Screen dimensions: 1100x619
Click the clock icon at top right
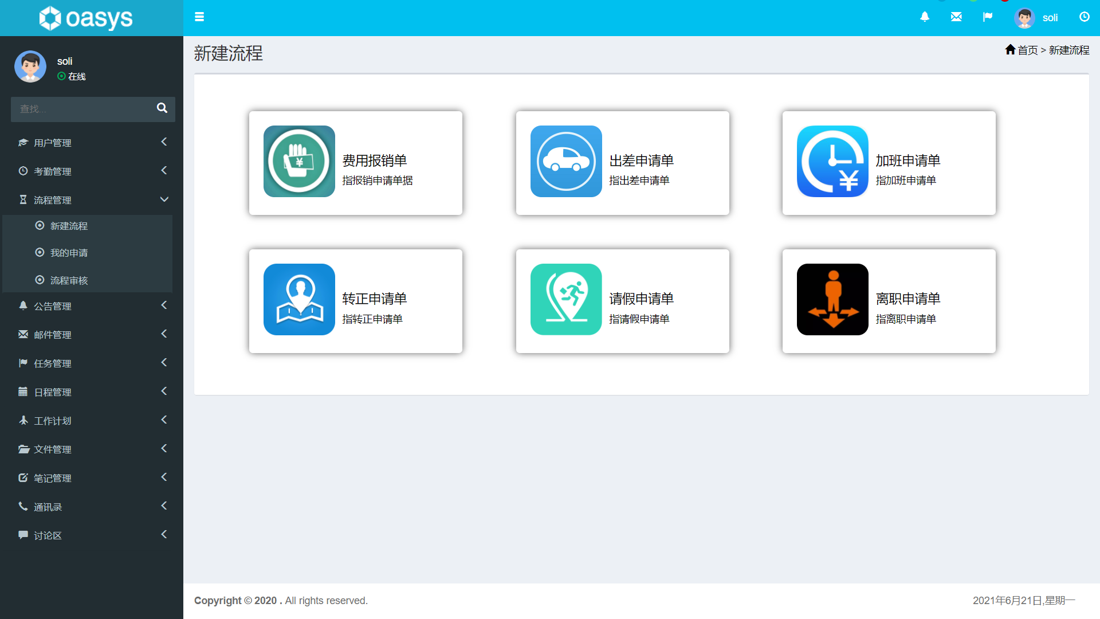pos(1085,17)
